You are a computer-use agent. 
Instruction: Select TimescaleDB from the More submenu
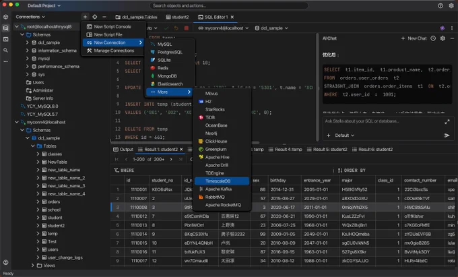pos(222,181)
